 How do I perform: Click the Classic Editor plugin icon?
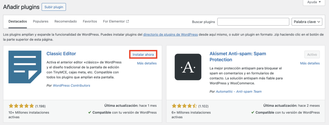pos(25,67)
